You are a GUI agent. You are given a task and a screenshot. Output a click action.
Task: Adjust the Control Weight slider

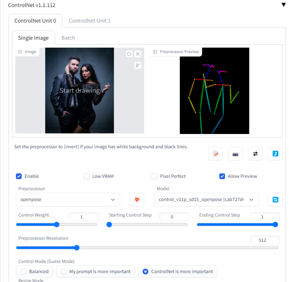coord(56,225)
